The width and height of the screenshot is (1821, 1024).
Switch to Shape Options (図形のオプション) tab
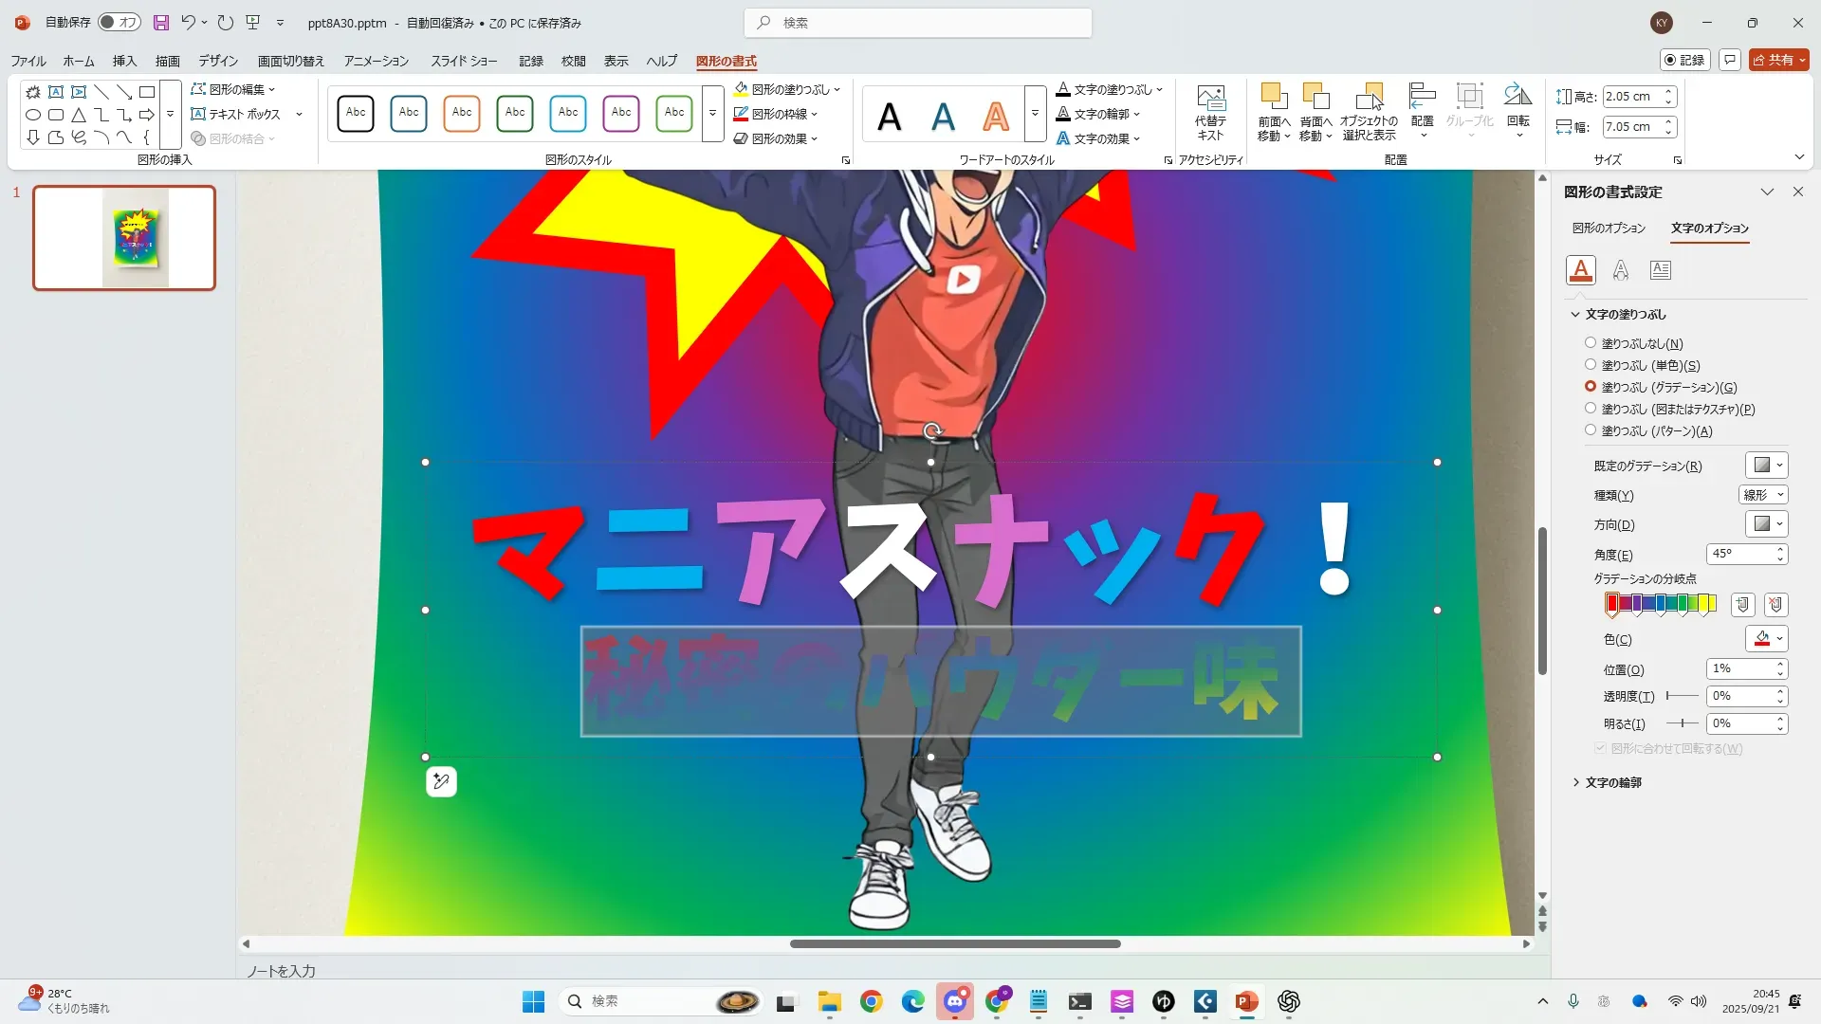1609,228
